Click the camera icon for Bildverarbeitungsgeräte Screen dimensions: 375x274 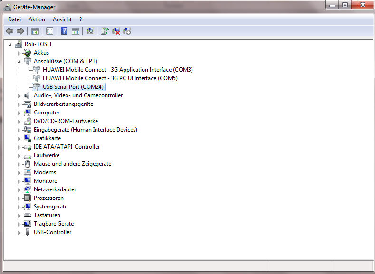point(28,104)
